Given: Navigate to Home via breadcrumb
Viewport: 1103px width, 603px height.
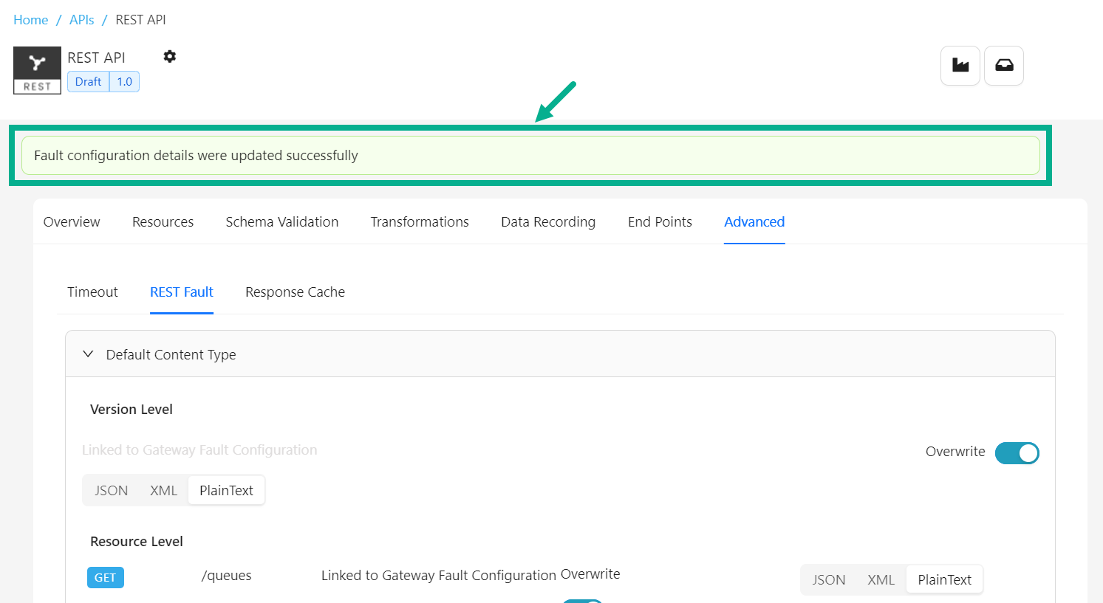Looking at the screenshot, I should coord(30,20).
